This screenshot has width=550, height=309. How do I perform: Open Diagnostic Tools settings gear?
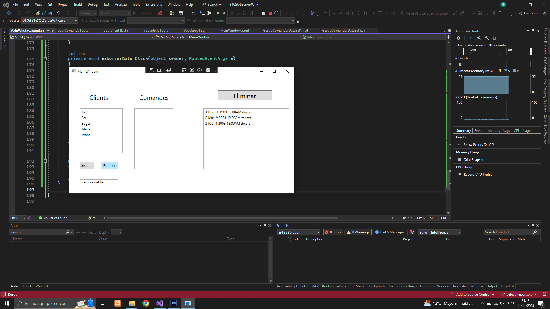[459, 38]
